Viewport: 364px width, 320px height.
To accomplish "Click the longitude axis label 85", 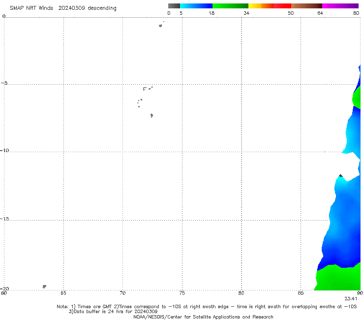I will (x=301, y=293).
